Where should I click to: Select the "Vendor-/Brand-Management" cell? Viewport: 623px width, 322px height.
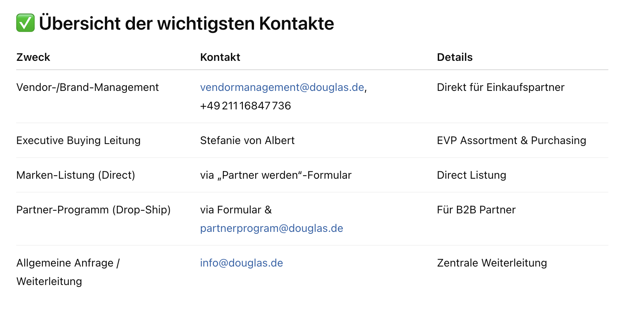click(88, 87)
